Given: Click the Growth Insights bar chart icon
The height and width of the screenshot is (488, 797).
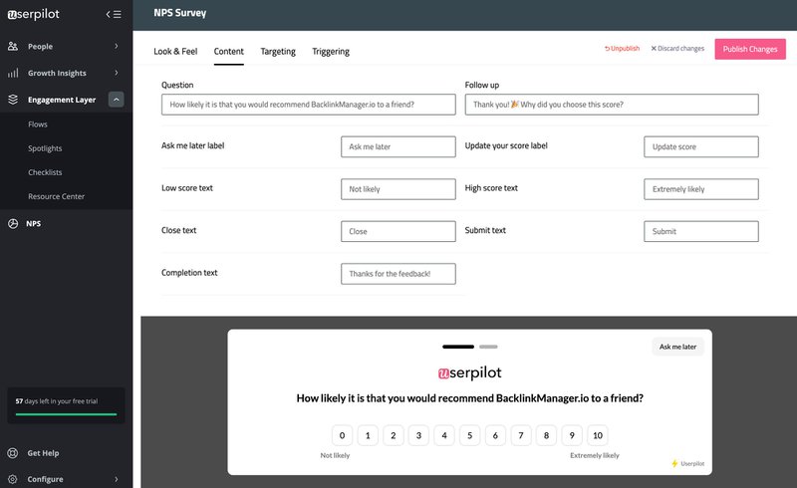Looking at the screenshot, I should tap(13, 73).
